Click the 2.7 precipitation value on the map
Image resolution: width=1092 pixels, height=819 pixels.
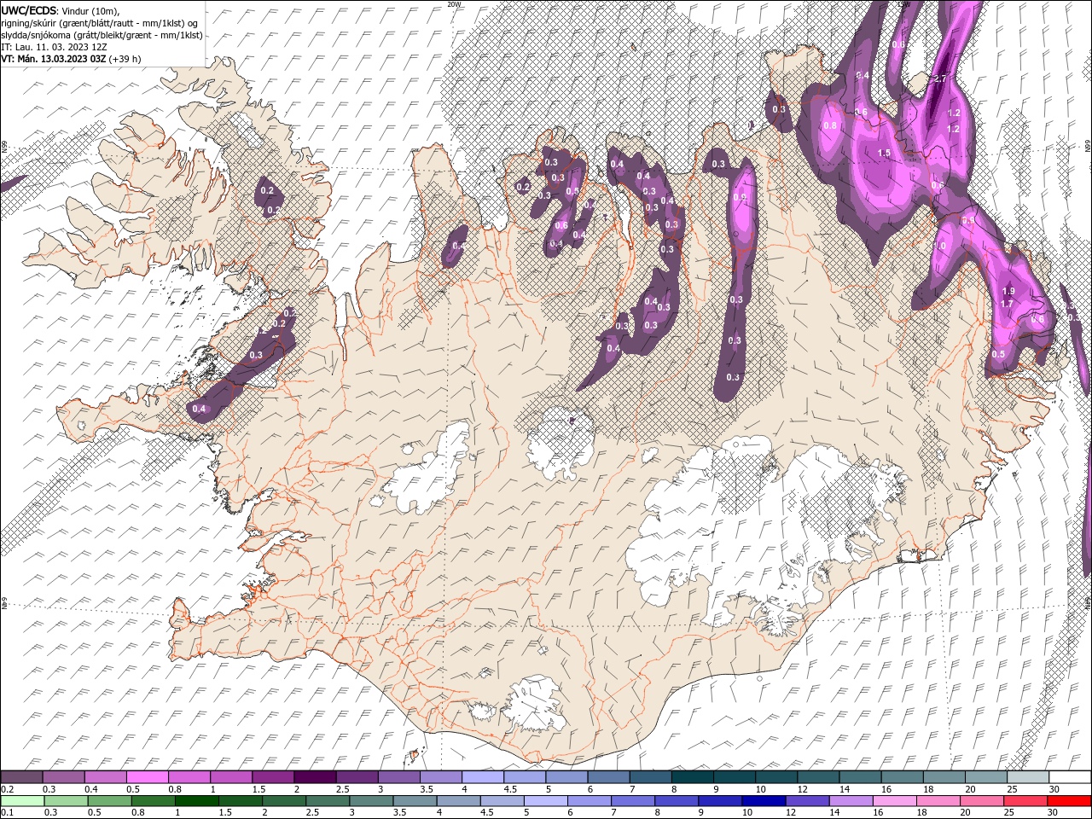[940, 79]
